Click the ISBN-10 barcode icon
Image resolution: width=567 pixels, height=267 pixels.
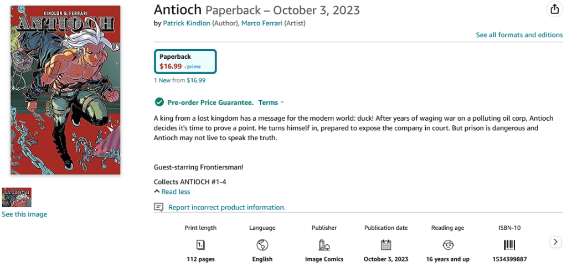click(509, 245)
